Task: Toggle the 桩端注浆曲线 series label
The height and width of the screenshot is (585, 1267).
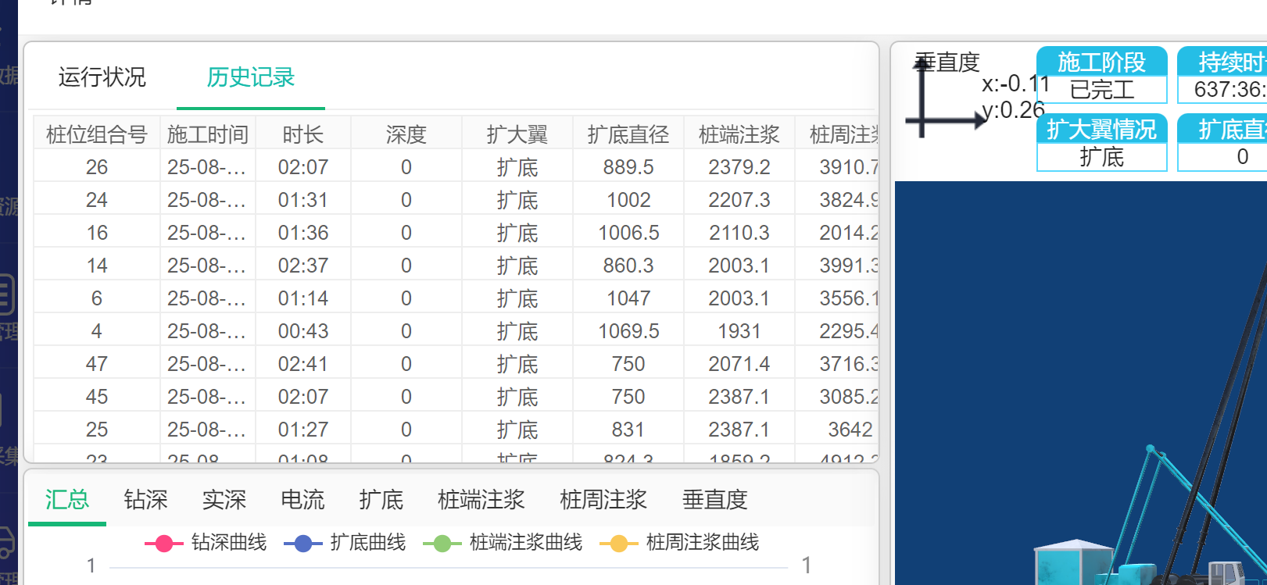Action: tap(525, 543)
